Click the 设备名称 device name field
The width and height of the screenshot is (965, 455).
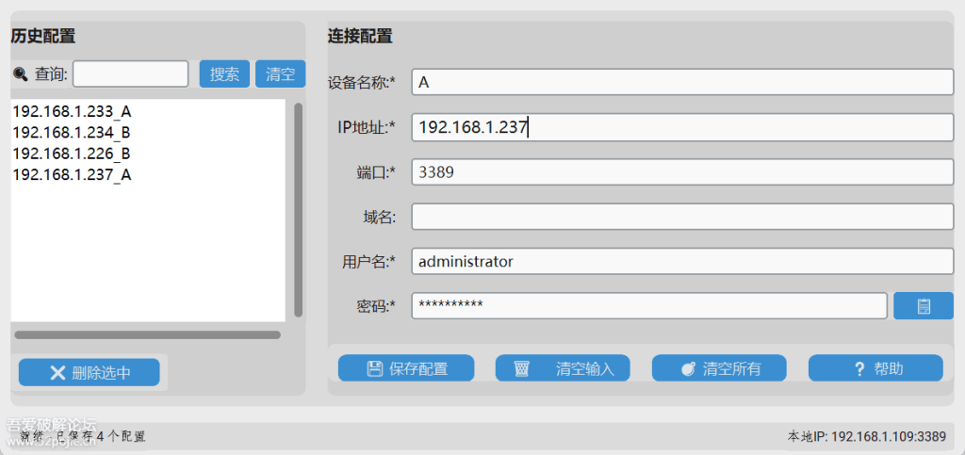coord(682,82)
